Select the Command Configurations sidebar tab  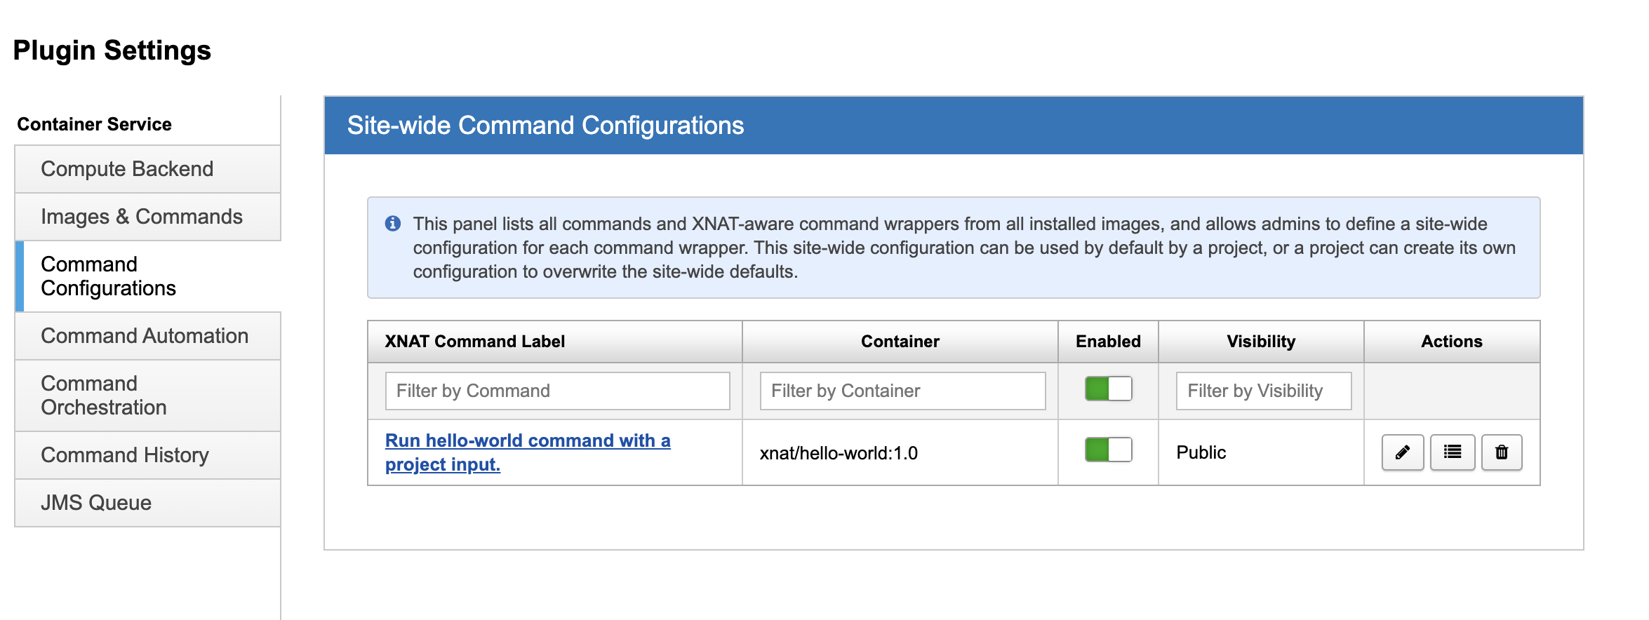point(109,276)
